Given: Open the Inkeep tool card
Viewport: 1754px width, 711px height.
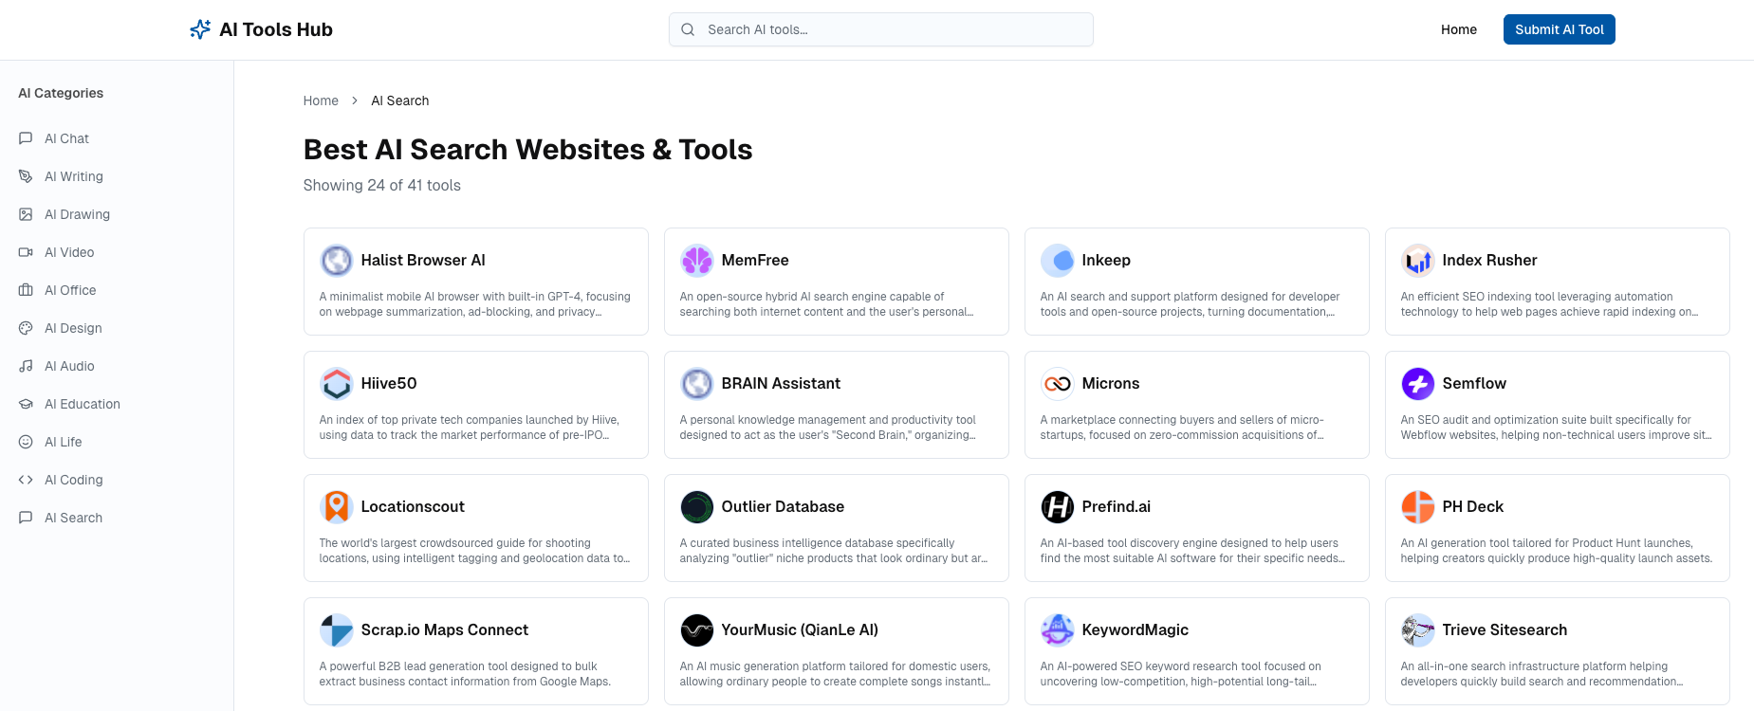Looking at the screenshot, I should pyautogui.click(x=1196, y=282).
